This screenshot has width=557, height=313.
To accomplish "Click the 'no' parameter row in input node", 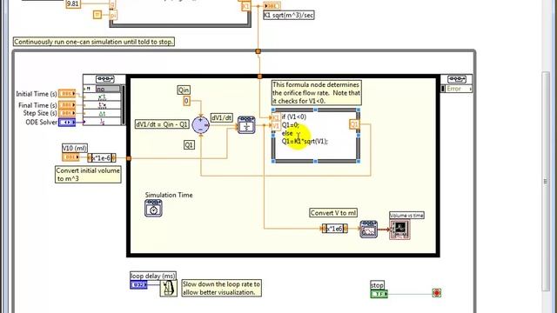I will tap(104, 89).
